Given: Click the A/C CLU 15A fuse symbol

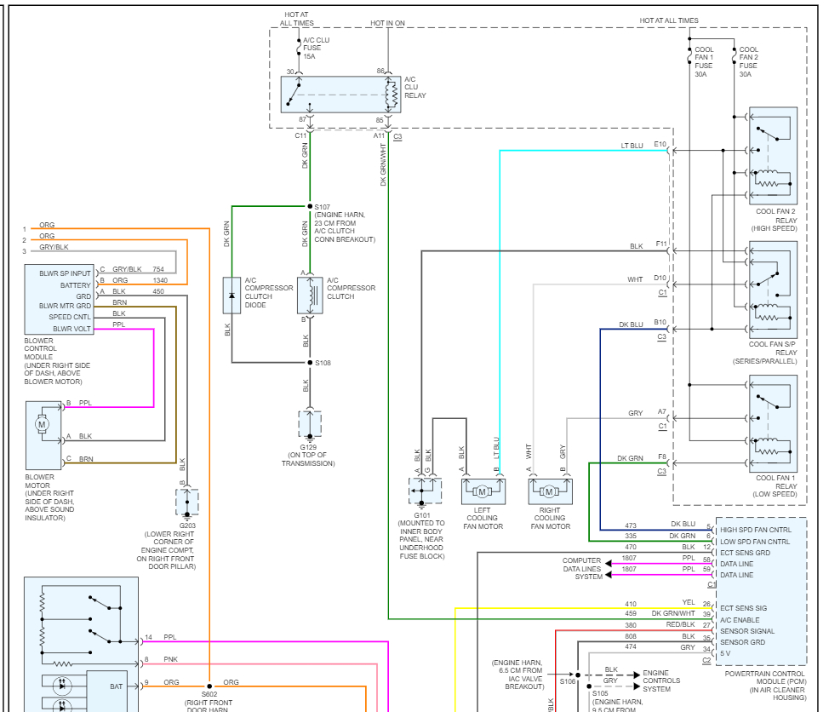Looking at the screenshot, I should click(x=299, y=48).
